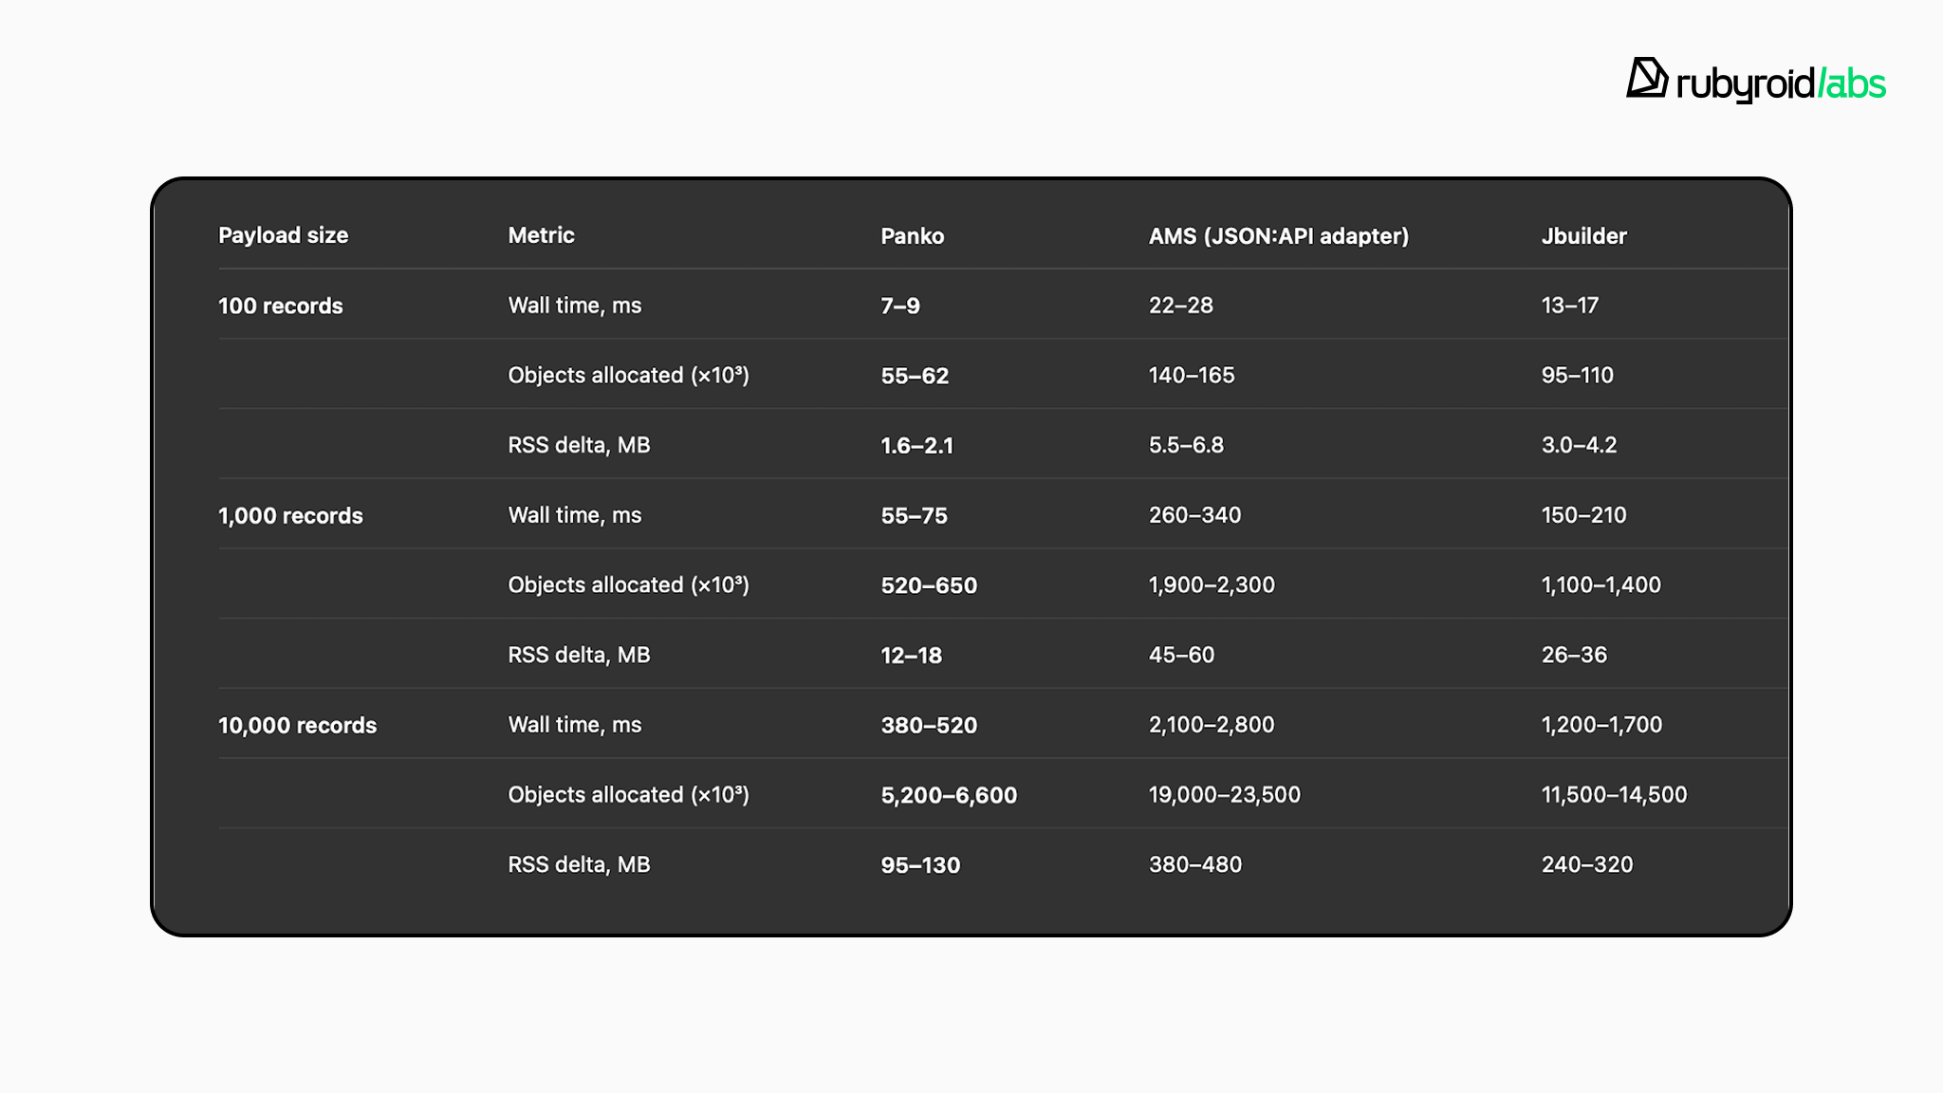The height and width of the screenshot is (1093, 1943).
Task: Click the Rubyroid Labs logo icon
Action: (x=1647, y=79)
